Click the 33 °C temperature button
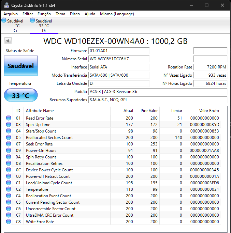The height and width of the screenshot is (233, 231). (21, 95)
